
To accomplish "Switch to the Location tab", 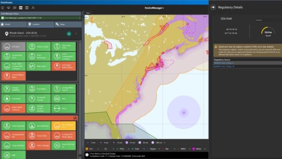I will tap(41, 24).
